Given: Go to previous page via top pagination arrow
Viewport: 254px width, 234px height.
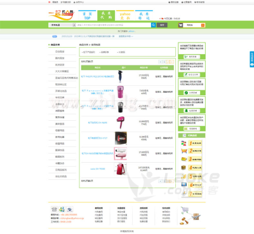Looking at the screenshot, I should point(160,62).
